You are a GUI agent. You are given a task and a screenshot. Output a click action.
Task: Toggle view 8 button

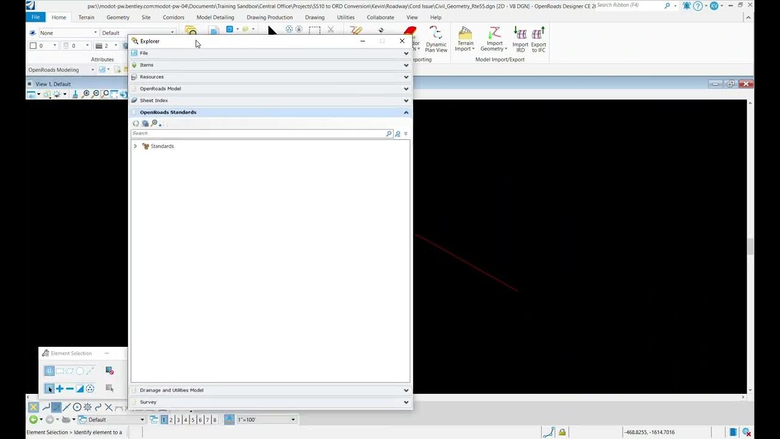tap(215, 419)
